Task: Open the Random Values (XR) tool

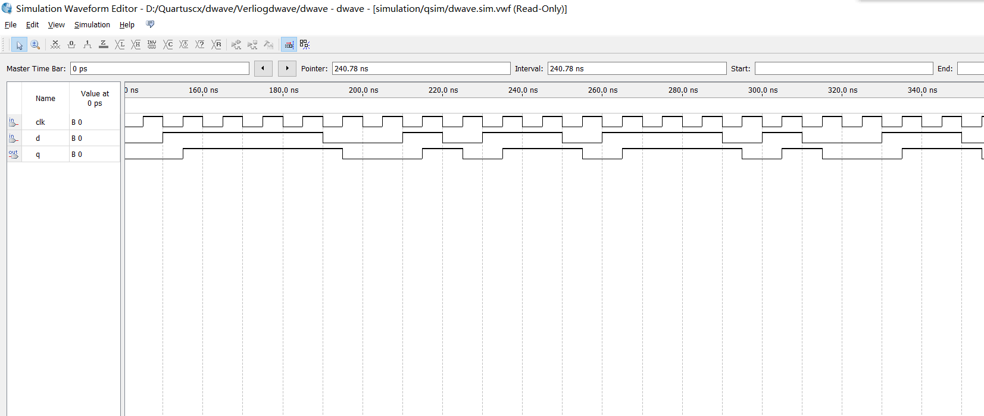Action: (x=216, y=45)
